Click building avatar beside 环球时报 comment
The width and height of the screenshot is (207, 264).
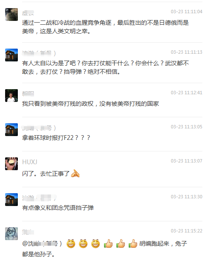[x=11, y=130]
